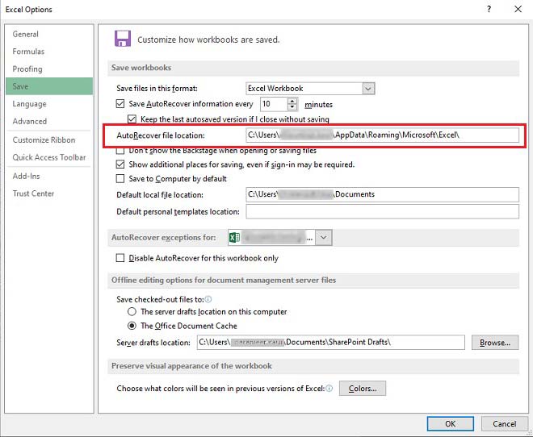This screenshot has width=533, height=437.
Task: Toggle 'Show additional places for saving' checkbox
Action: pos(120,164)
